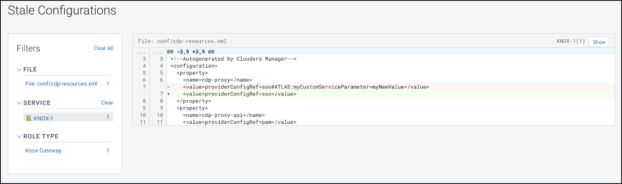622x184 pixels.
Task: Clear the SERVICE filter
Action: coord(107,103)
